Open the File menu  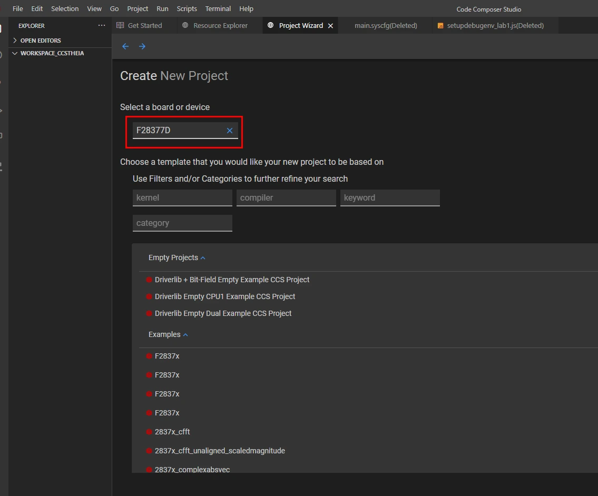pyautogui.click(x=17, y=8)
